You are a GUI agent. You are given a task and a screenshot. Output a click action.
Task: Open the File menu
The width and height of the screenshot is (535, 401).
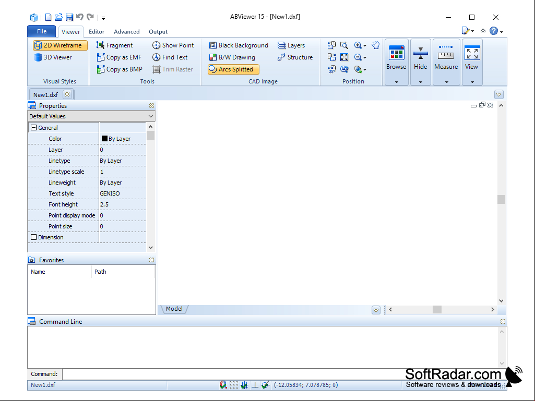point(42,31)
